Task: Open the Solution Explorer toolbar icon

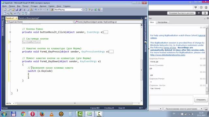Action: [86, 10]
